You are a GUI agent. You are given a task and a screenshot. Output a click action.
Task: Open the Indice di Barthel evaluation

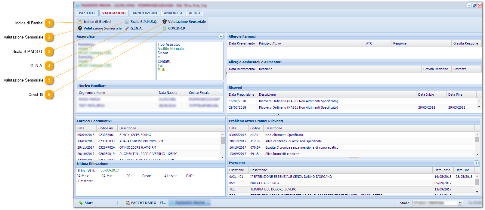click(94, 22)
